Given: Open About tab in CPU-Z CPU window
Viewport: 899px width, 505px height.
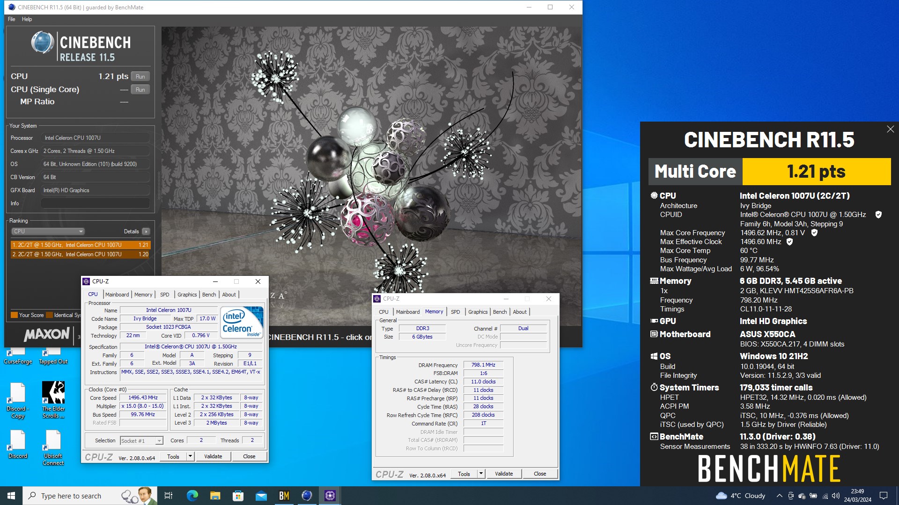Looking at the screenshot, I should click(x=229, y=295).
